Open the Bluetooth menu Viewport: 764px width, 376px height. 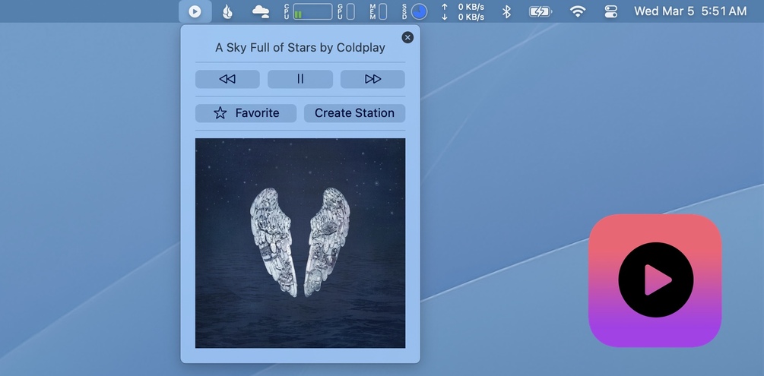pyautogui.click(x=507, y=11)
